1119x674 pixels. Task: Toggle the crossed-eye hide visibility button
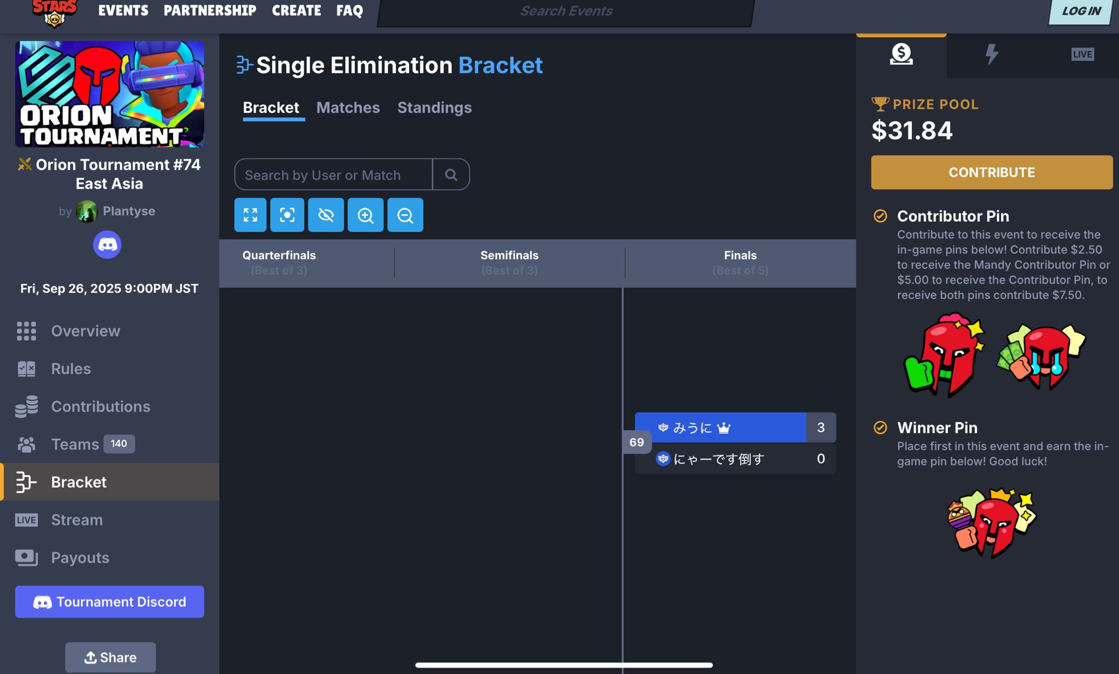click(x=326, y=215)
